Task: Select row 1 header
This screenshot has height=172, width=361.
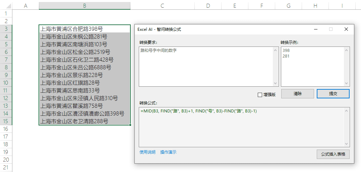Action: [6, 13]
